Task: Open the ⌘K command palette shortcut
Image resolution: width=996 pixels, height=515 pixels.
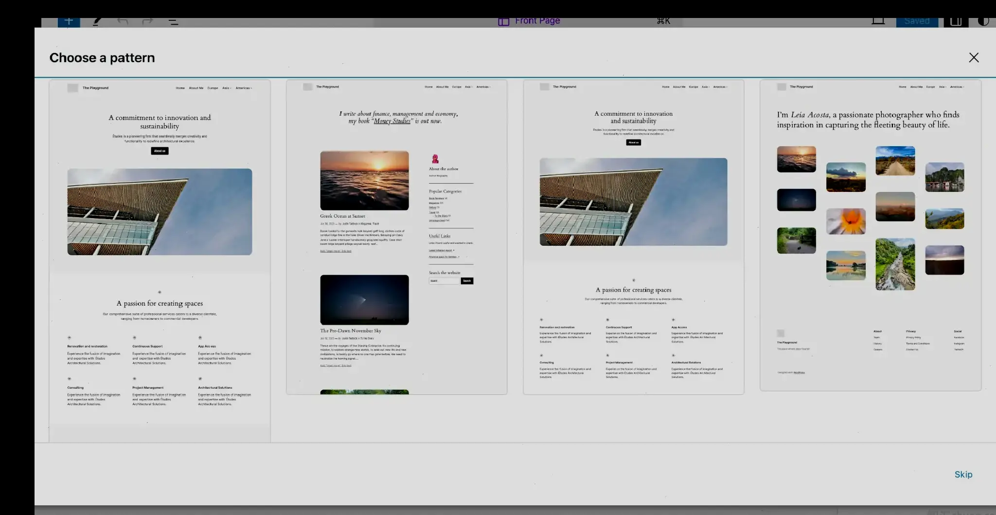Action: [663, 21]
